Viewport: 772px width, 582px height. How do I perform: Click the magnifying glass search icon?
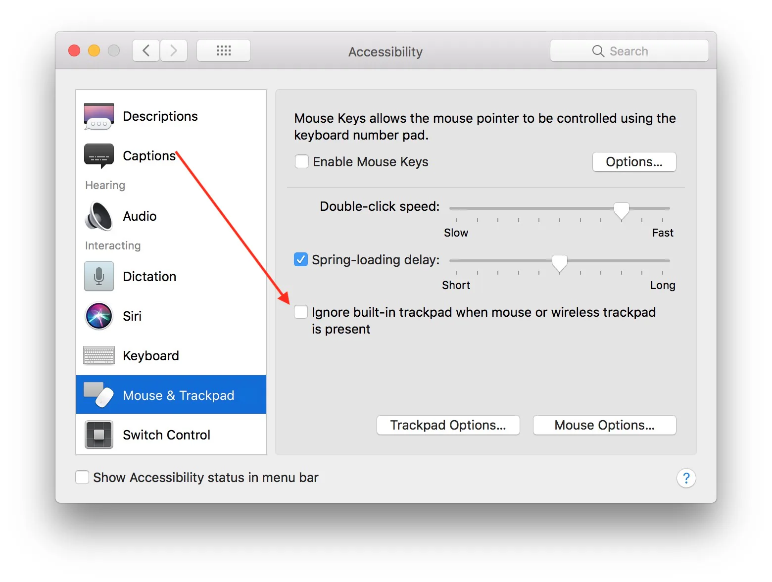tap(598, 51)
